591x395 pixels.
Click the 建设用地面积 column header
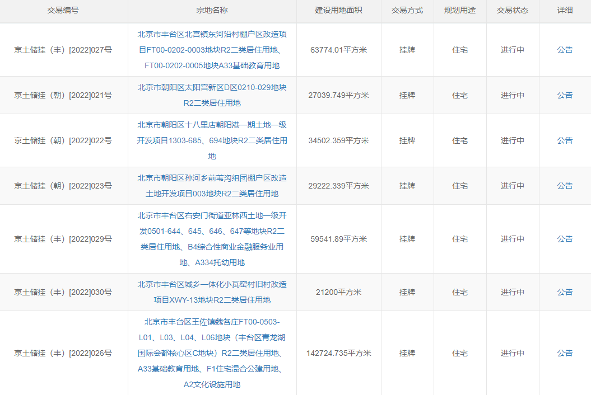point(338,11)
